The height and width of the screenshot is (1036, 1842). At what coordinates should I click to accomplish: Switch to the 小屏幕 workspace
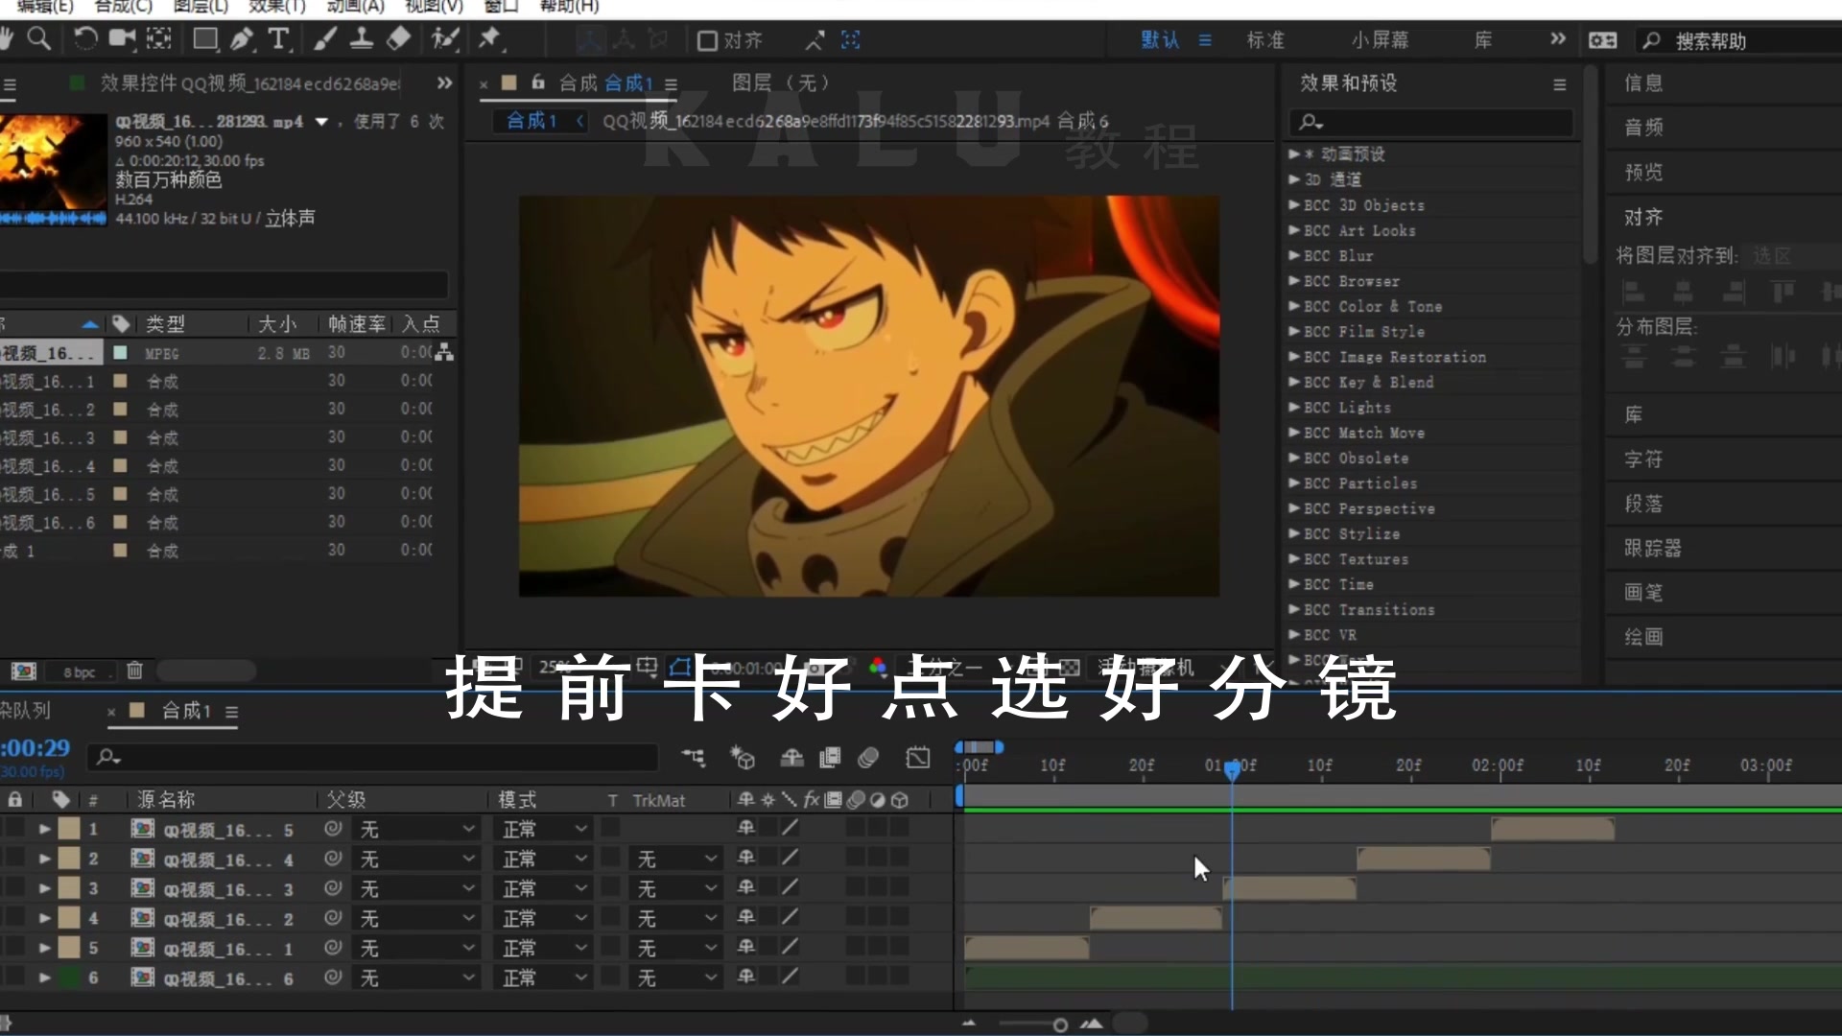pos(1380,40)
